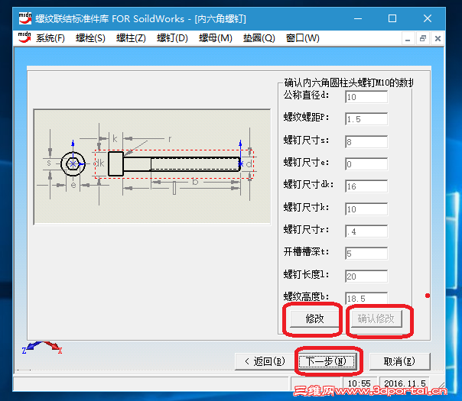Viewport: 462px width, 401px height.
Task: Click the 螺纹螺距P: label
Action: 306,117
